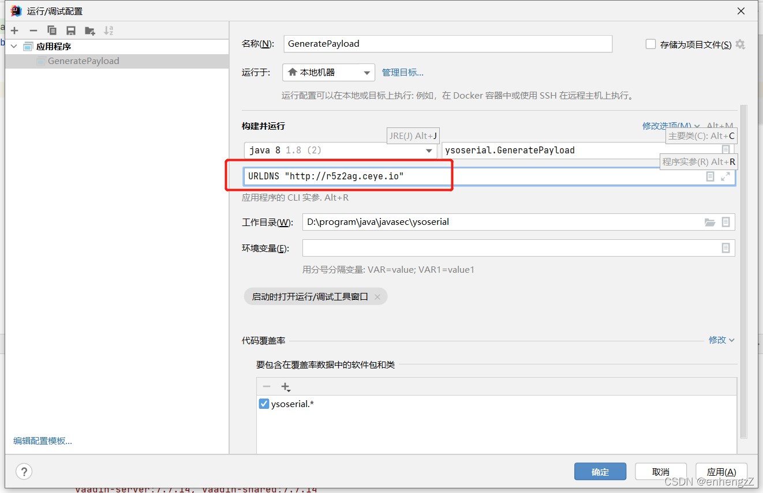Browse working directory folder icon
This screenshot has width=763, height=493.
click(710, 222)
